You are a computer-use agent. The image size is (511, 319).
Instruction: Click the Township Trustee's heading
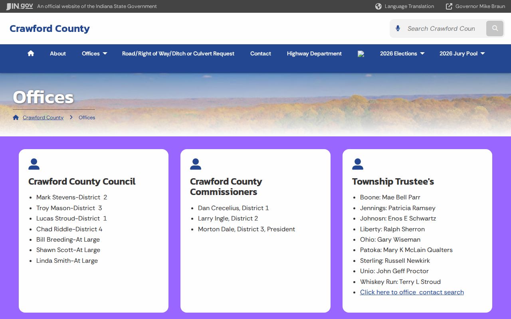[x=393, y=181]
